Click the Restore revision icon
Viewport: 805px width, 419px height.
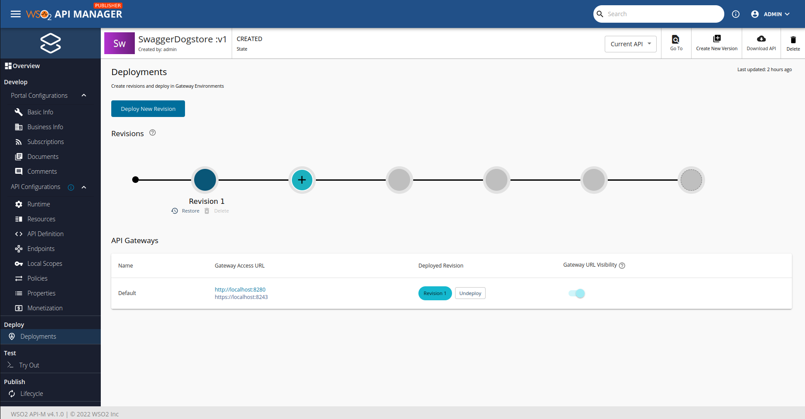point(175,211)
